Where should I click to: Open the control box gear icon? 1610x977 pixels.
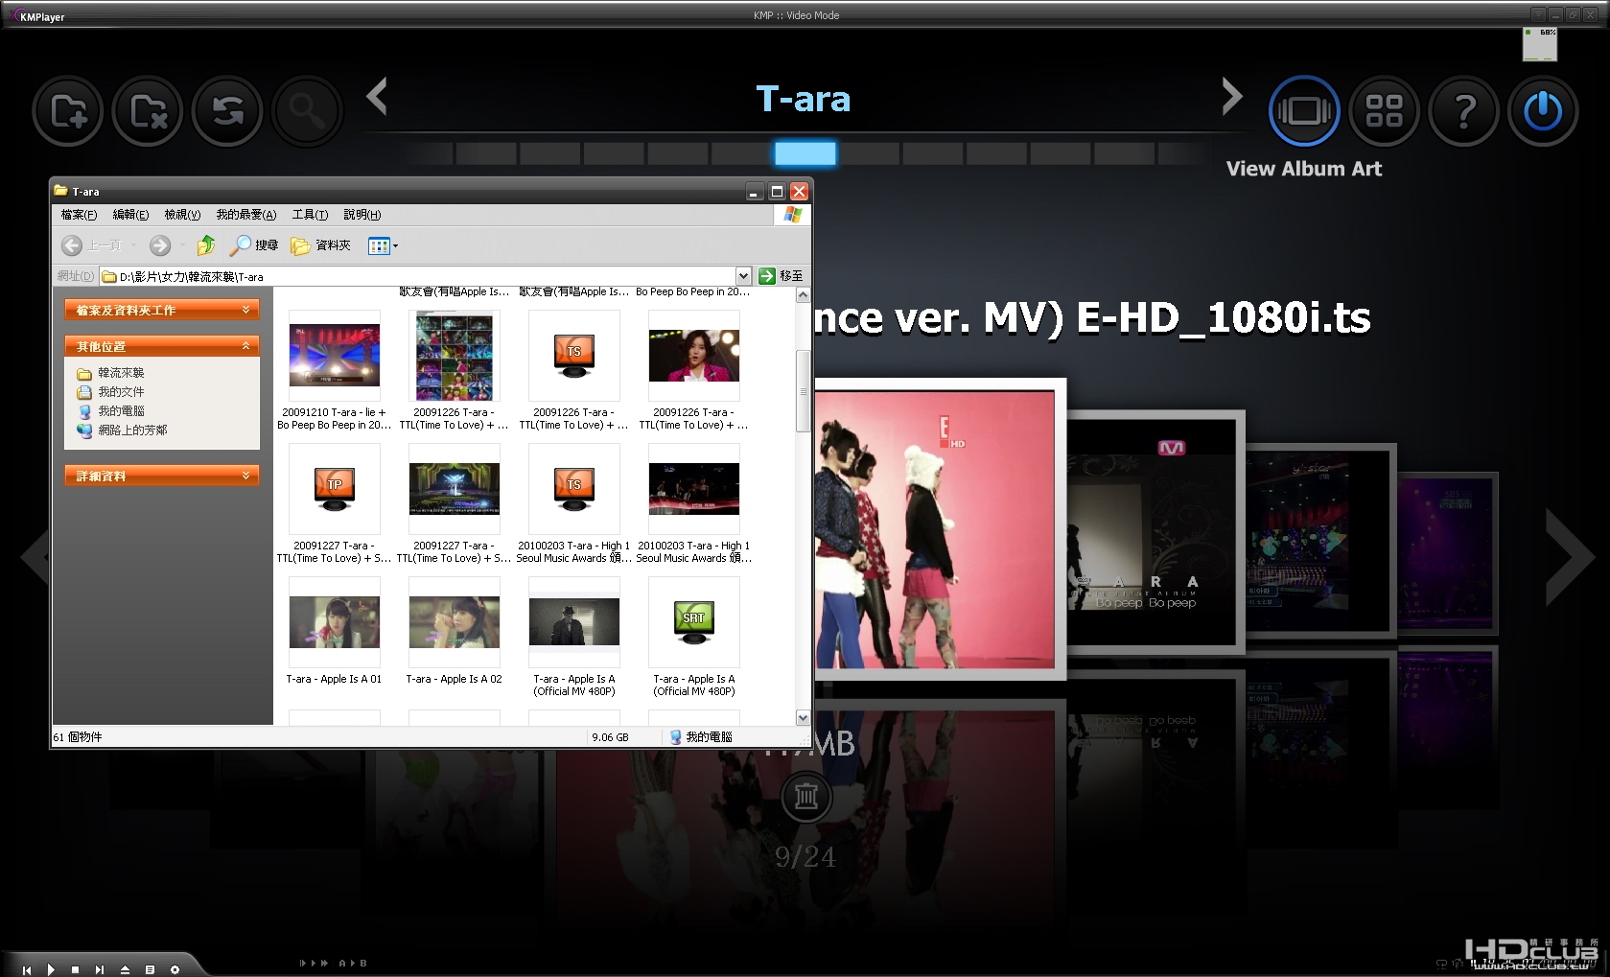tap(175, 969)
